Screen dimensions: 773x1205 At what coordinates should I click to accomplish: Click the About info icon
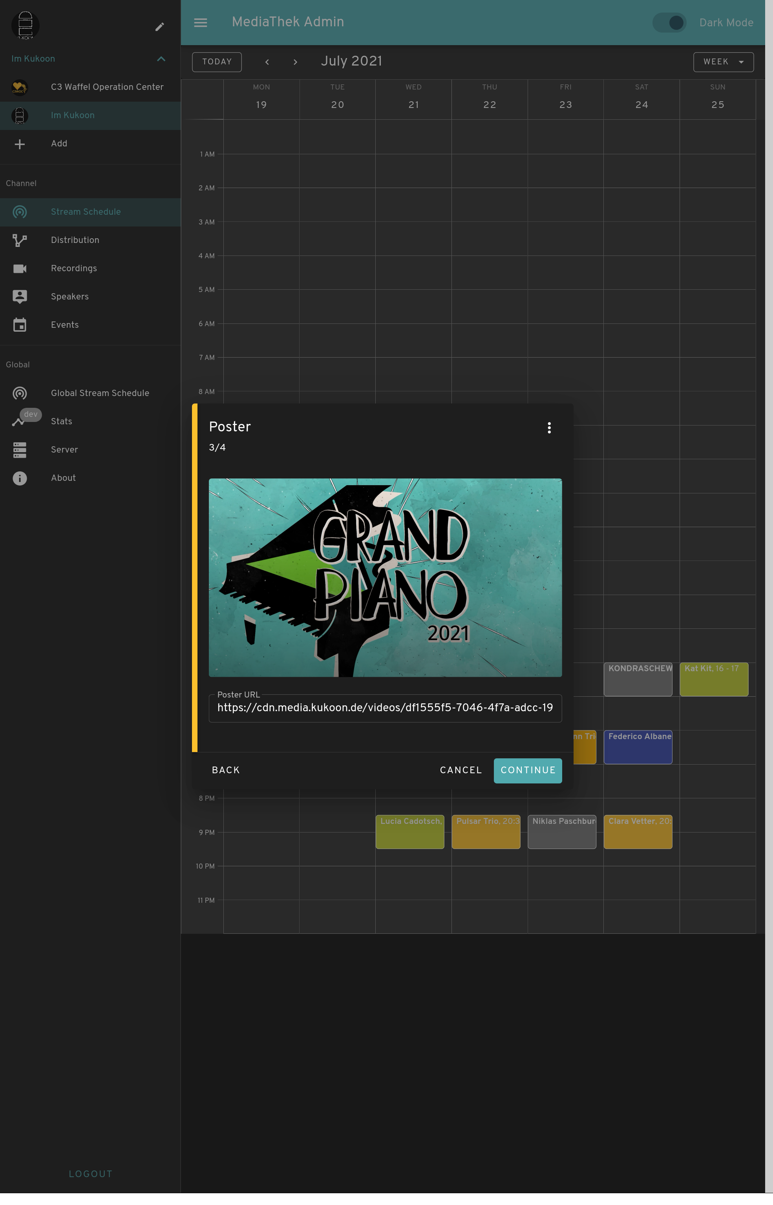click(20, 478)
